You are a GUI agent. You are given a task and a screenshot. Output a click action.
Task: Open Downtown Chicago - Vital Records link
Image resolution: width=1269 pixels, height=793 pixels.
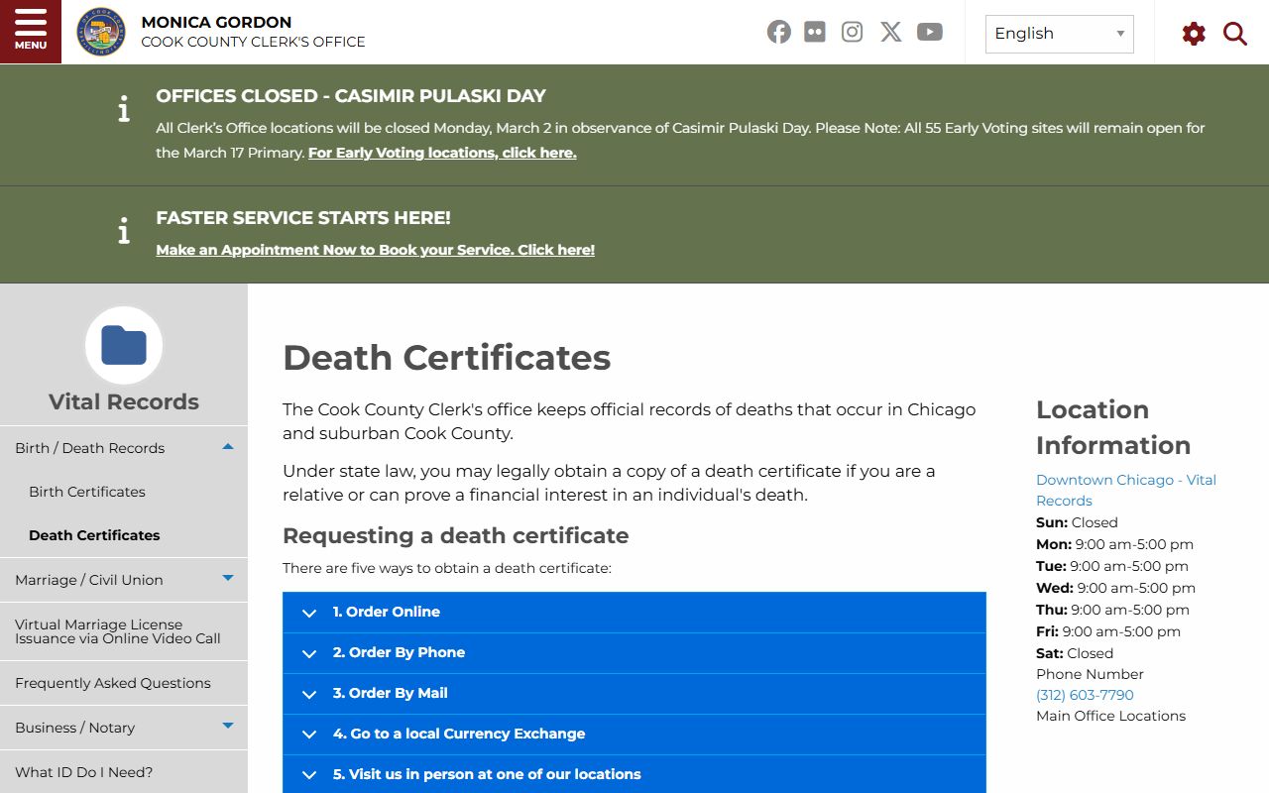[1126, 490]
